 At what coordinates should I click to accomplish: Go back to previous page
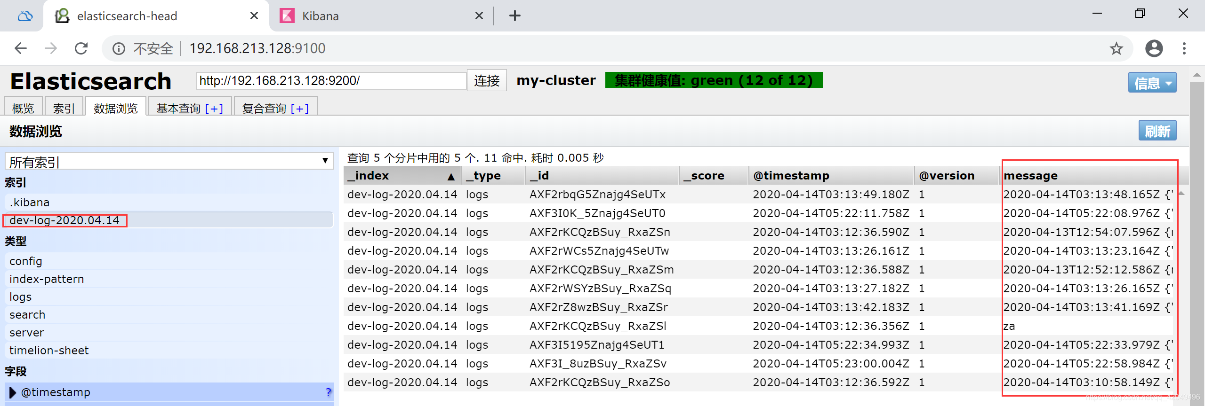[x=21, y=48]
